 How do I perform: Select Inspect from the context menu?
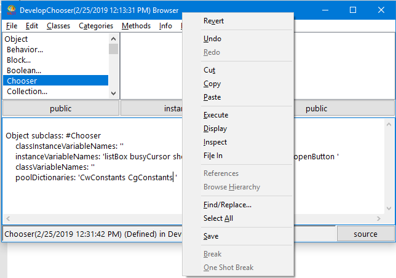click(x=215, y=142)
